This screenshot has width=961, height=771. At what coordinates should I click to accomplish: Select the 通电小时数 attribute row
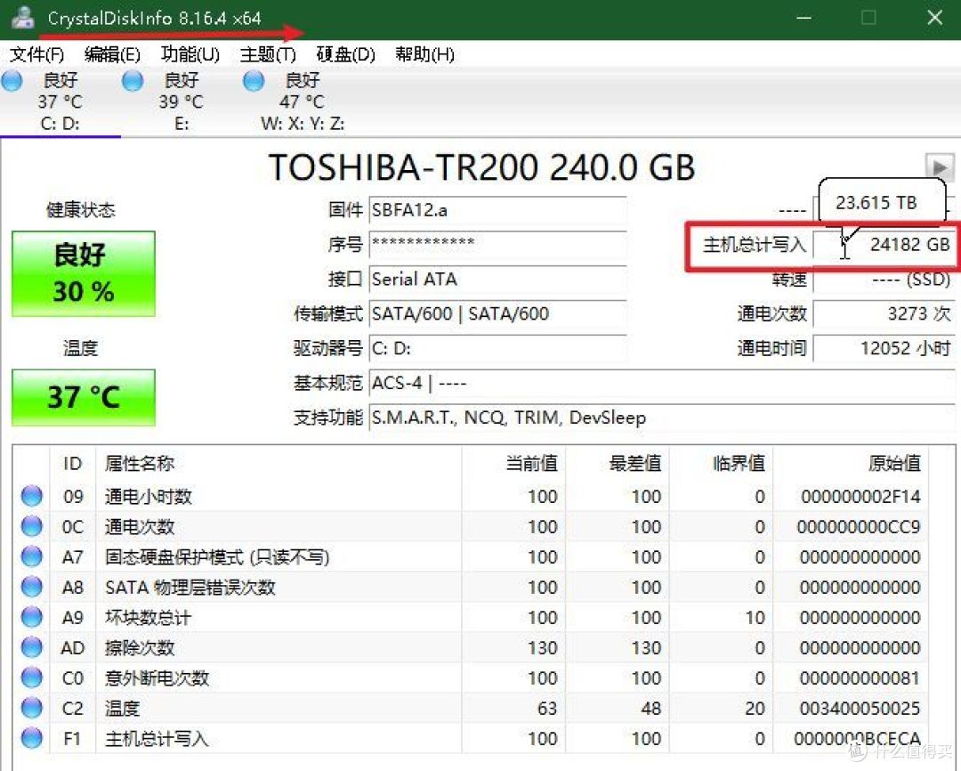point(471,496)
